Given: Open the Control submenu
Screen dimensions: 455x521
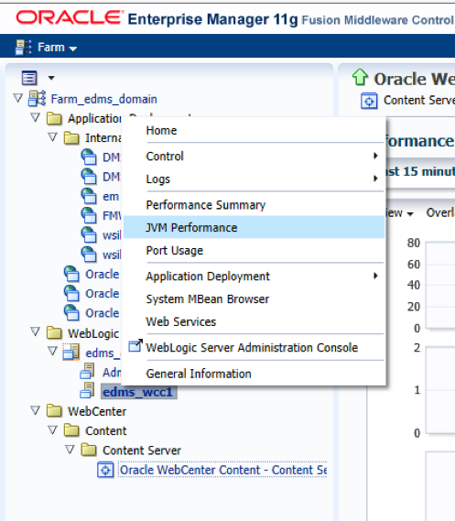Looking at the screenshot, I should coord(255,156).
